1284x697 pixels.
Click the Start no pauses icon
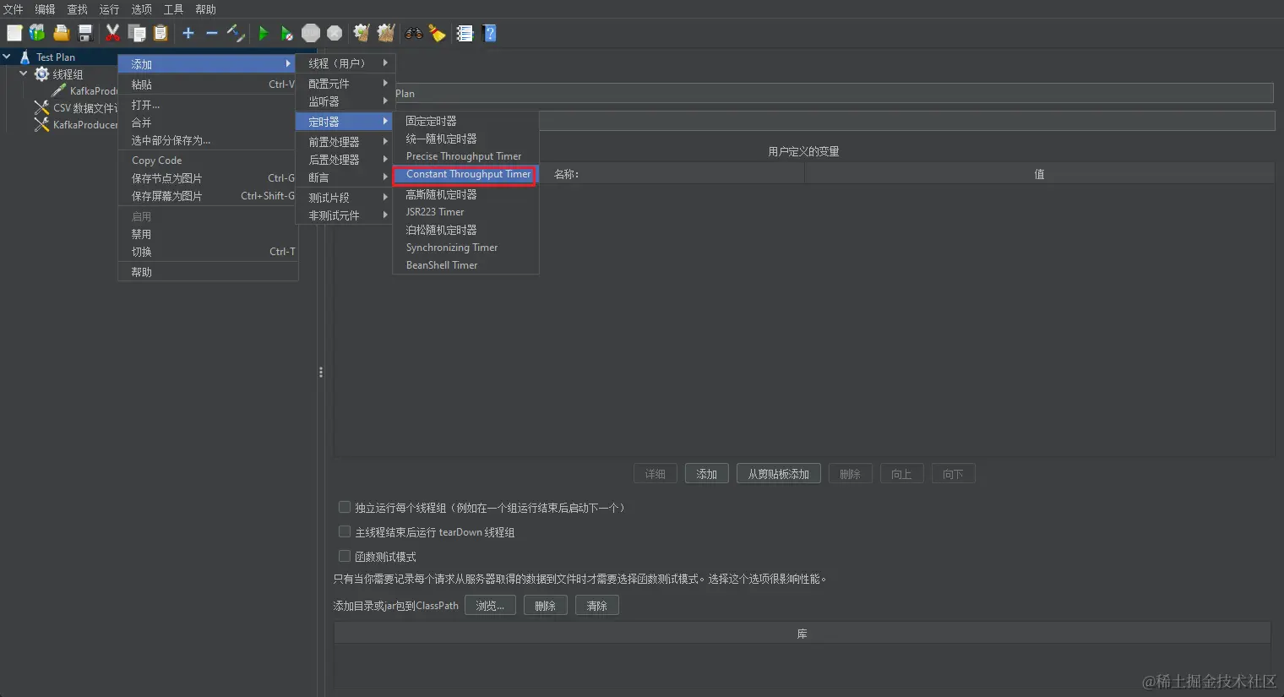click(x=287, y=33)
